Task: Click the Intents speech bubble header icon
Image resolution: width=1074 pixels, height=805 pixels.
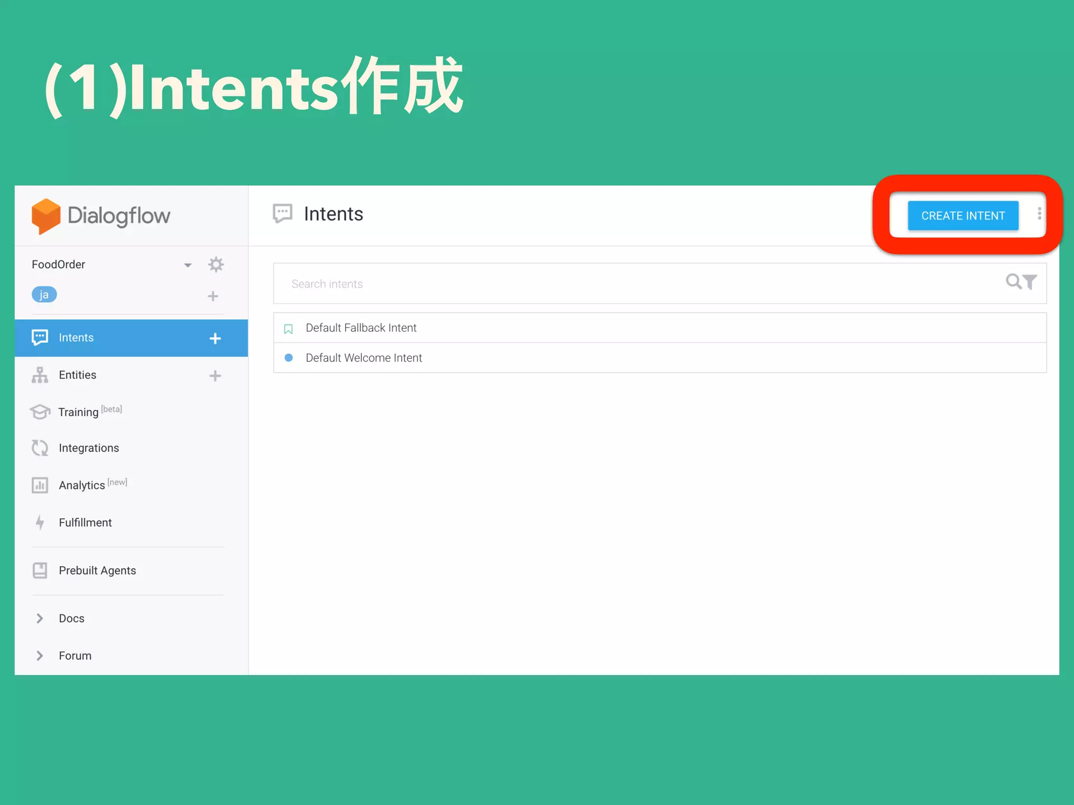Action: pos(283,214)
